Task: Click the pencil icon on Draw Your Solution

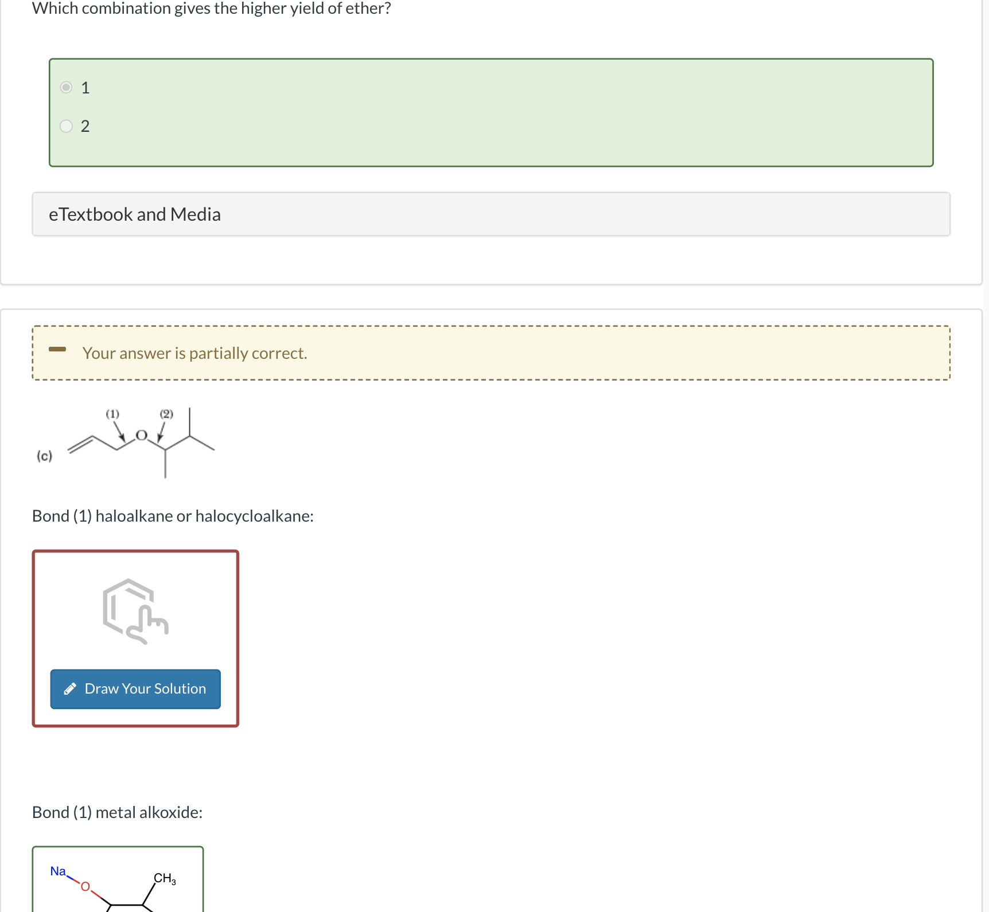Action: click(x=71, y=688)
